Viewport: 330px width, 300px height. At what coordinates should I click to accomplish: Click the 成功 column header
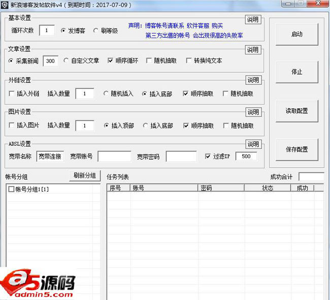pos(303,188)
